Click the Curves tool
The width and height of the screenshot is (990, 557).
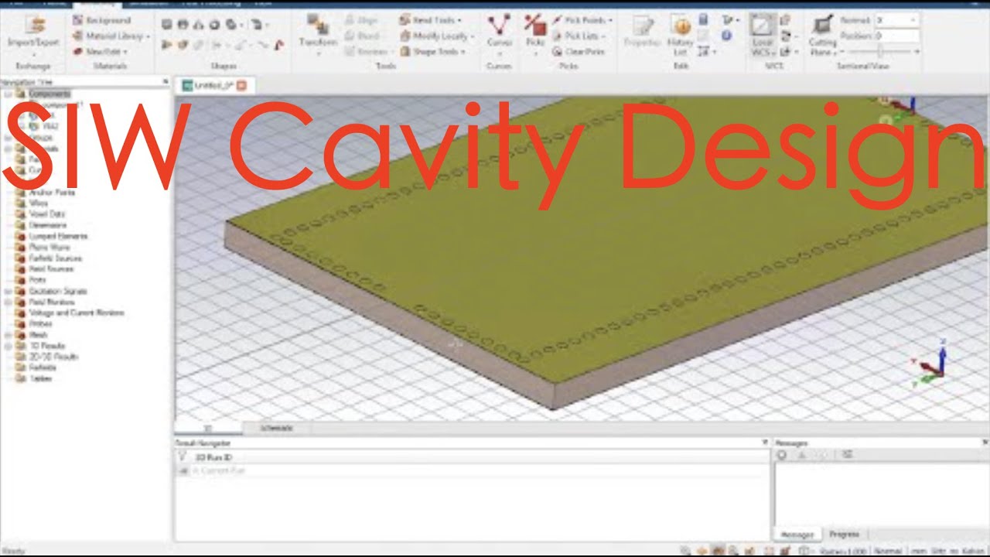[500, 35]
